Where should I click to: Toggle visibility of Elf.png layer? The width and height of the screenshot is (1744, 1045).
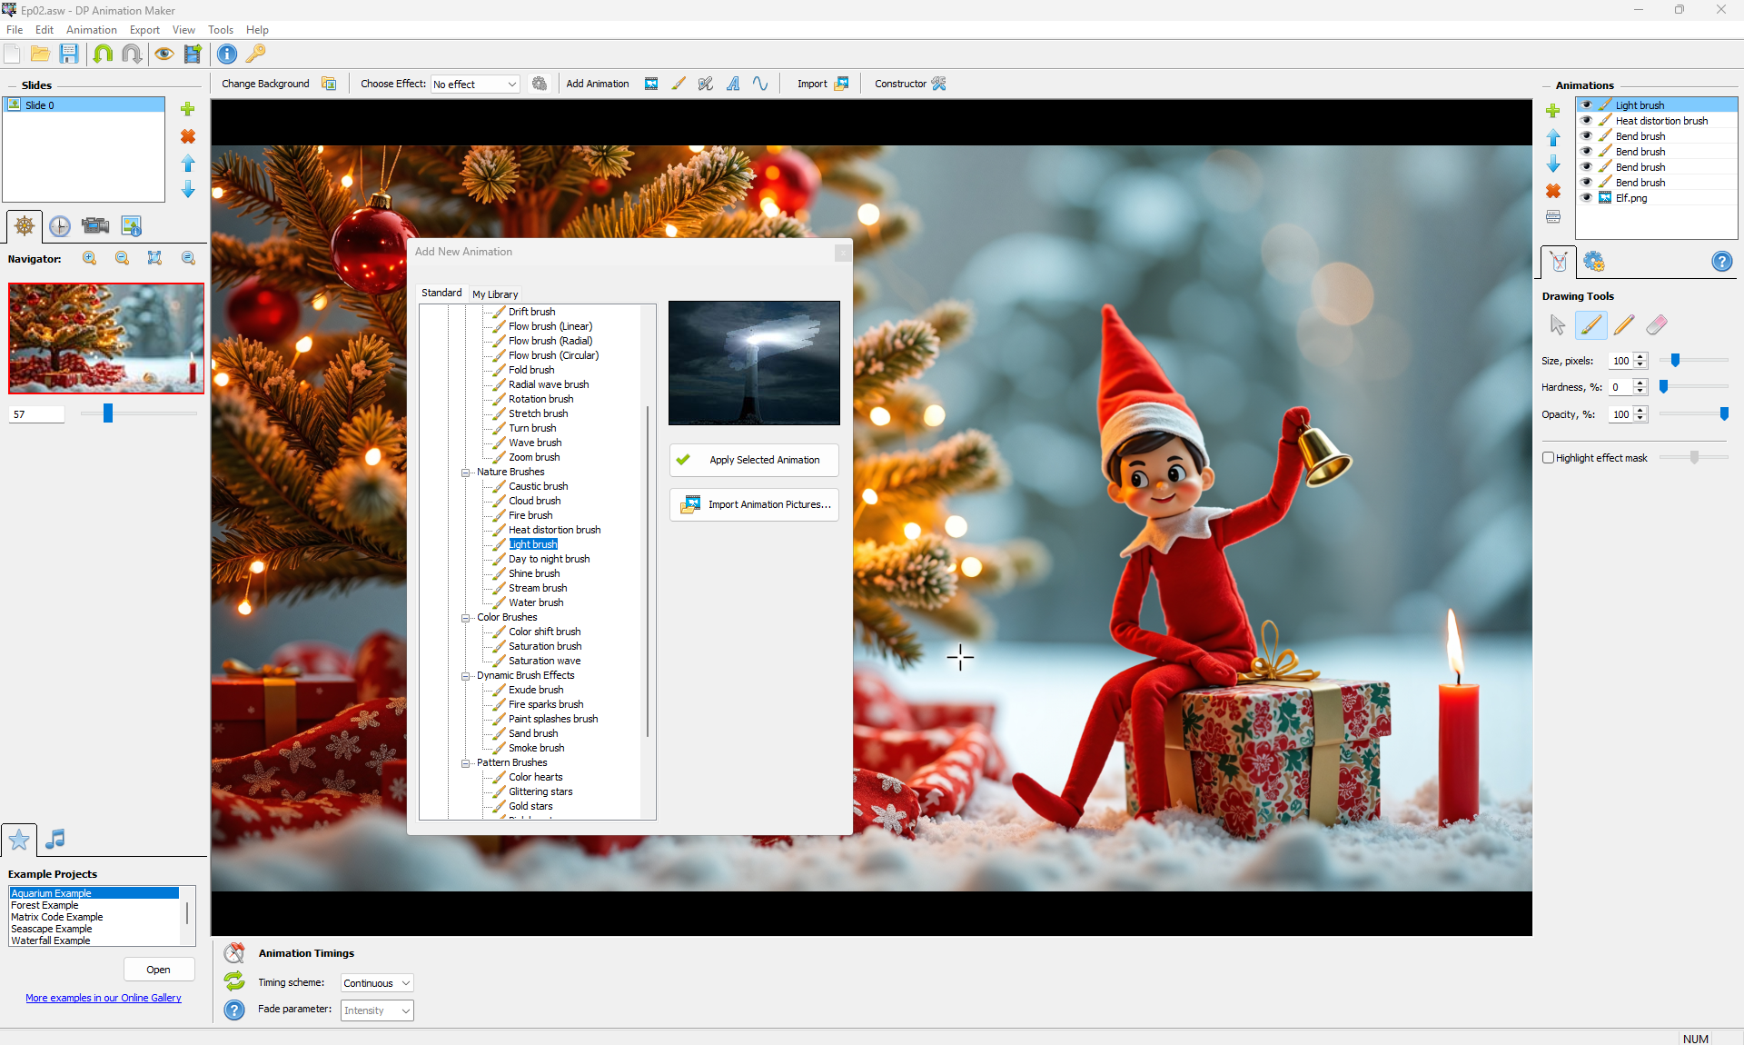point(1587,198)
